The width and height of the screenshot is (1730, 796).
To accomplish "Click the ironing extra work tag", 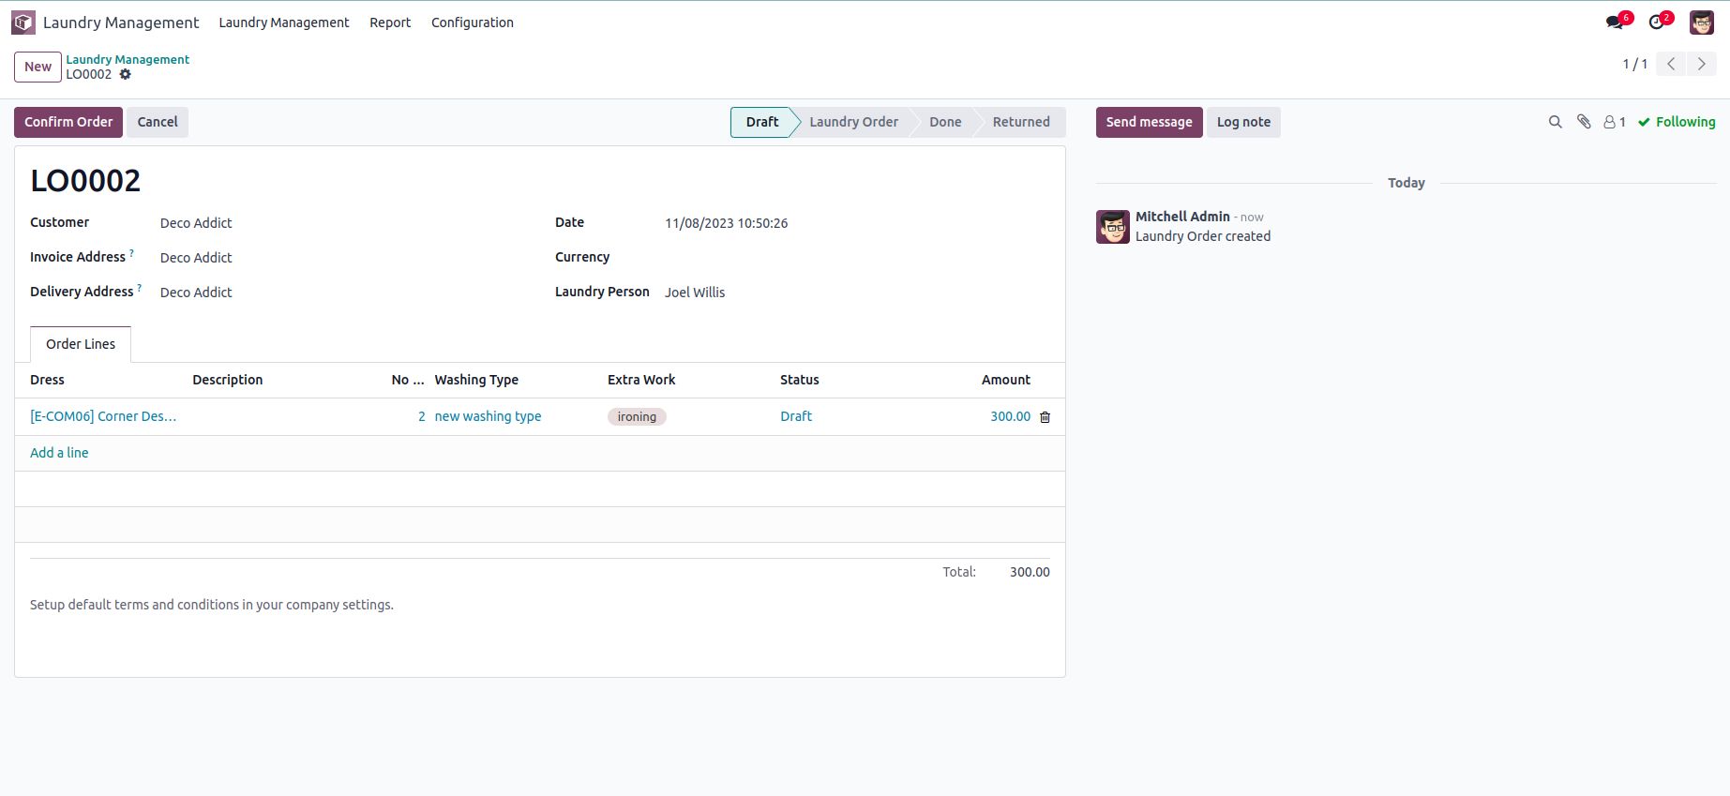I will [637, 416].
